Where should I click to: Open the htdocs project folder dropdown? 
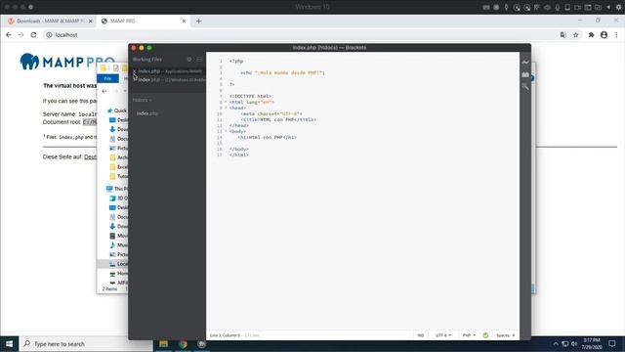click(x=142, y=100)
